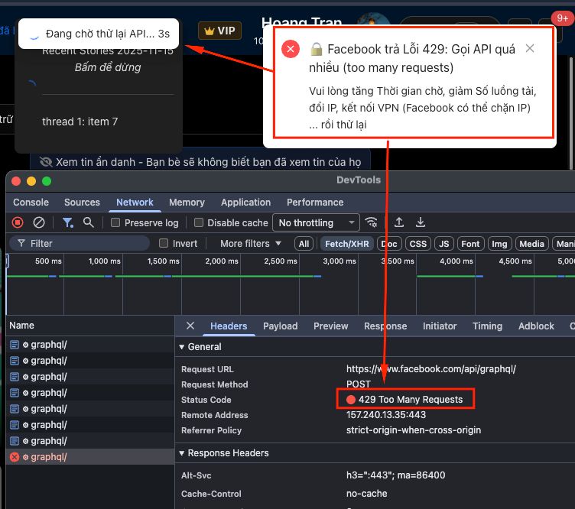
Task: Open the Preview detail tab
Action: point(330,326)
